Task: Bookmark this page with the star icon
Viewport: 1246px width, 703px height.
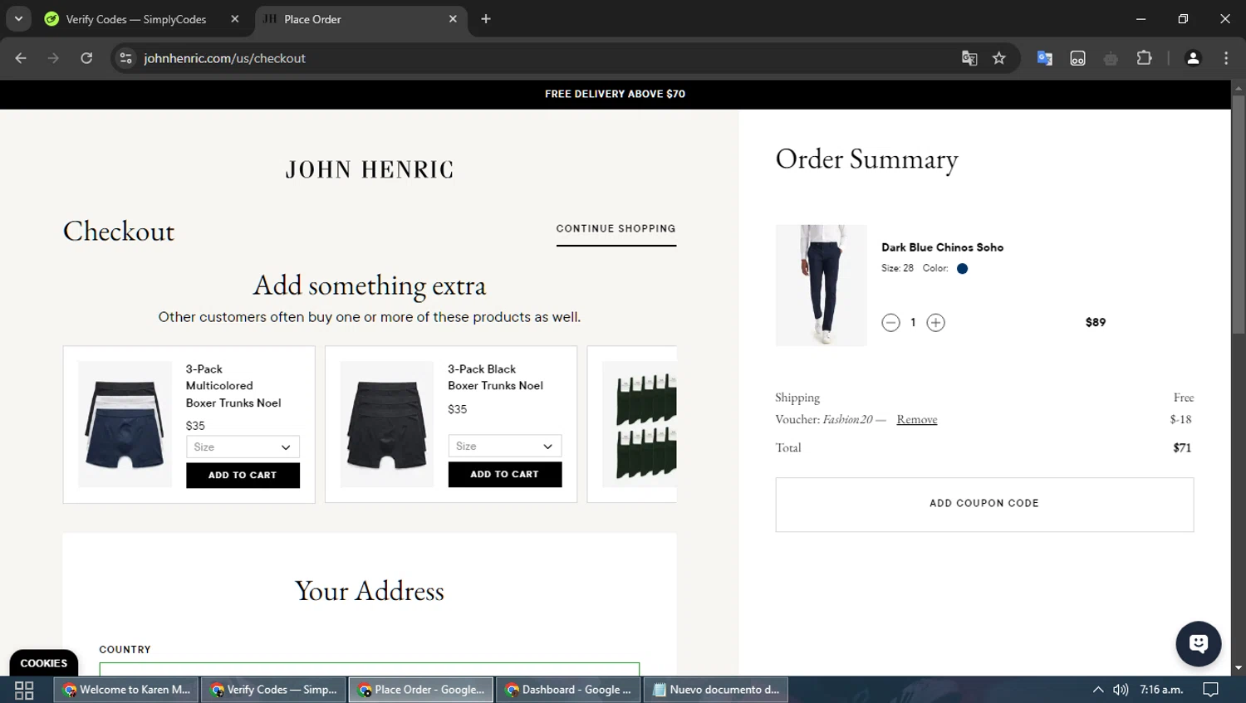Action: click(x=999, y=58)
